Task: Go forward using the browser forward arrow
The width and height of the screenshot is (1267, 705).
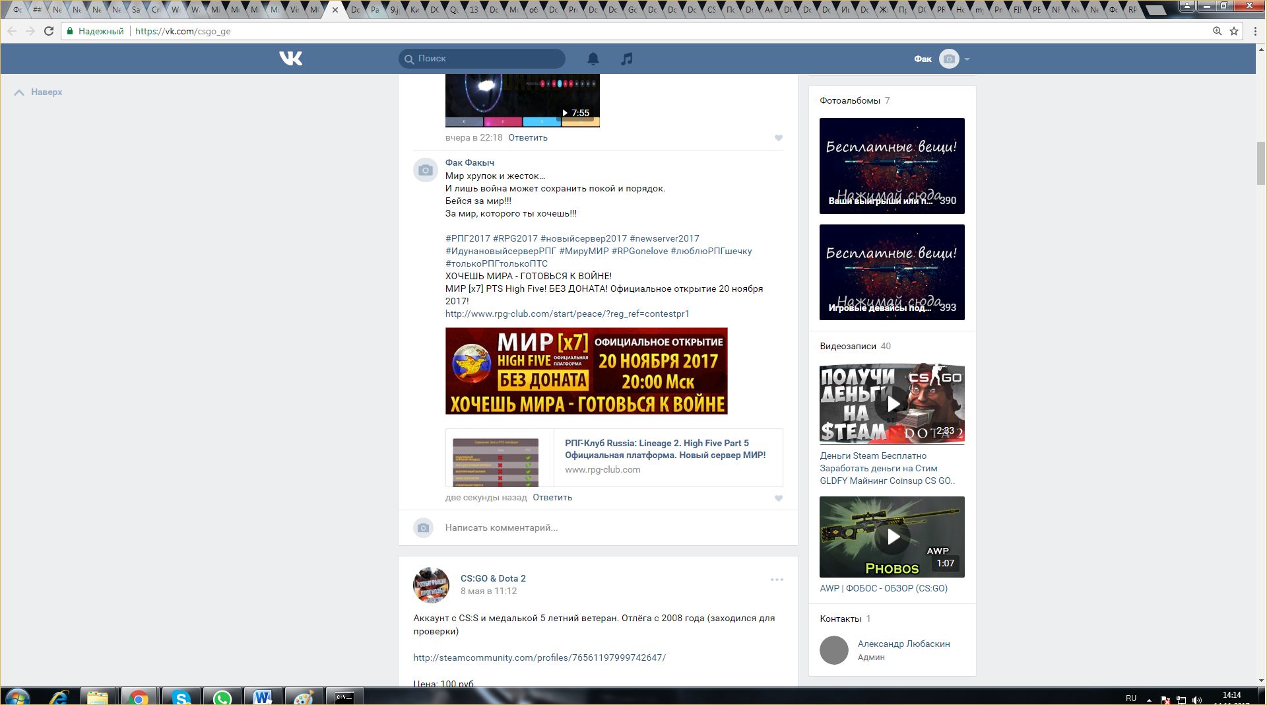Action: [x=30, y=31]
